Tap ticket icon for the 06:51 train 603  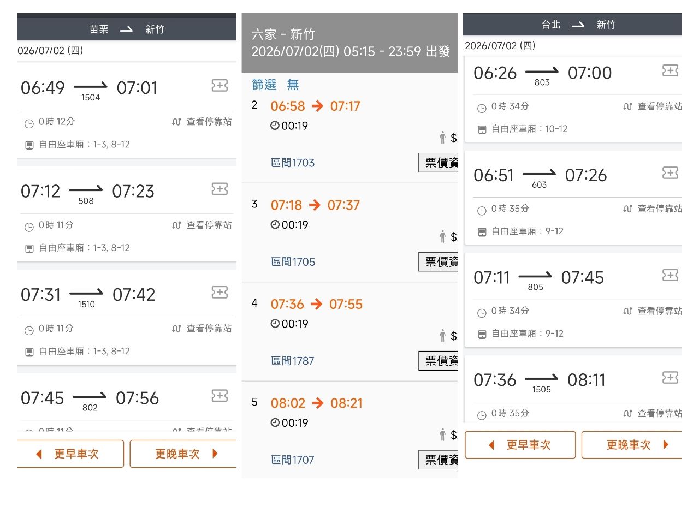click(670, 173)
